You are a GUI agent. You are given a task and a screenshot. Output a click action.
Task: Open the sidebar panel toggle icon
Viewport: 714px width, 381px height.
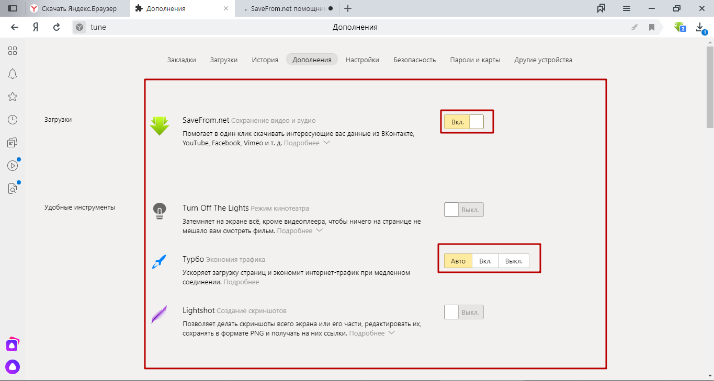tap(13, 8)
